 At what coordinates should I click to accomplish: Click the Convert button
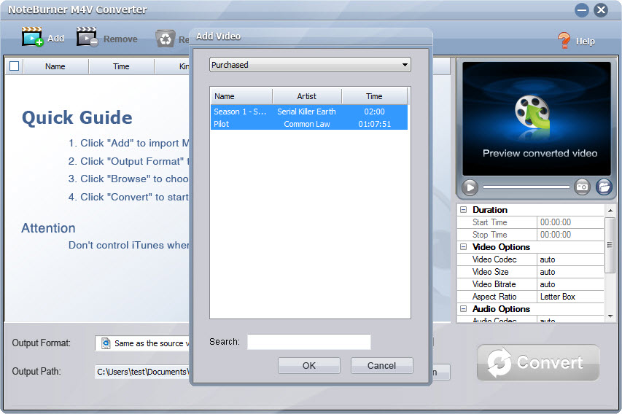538,362
